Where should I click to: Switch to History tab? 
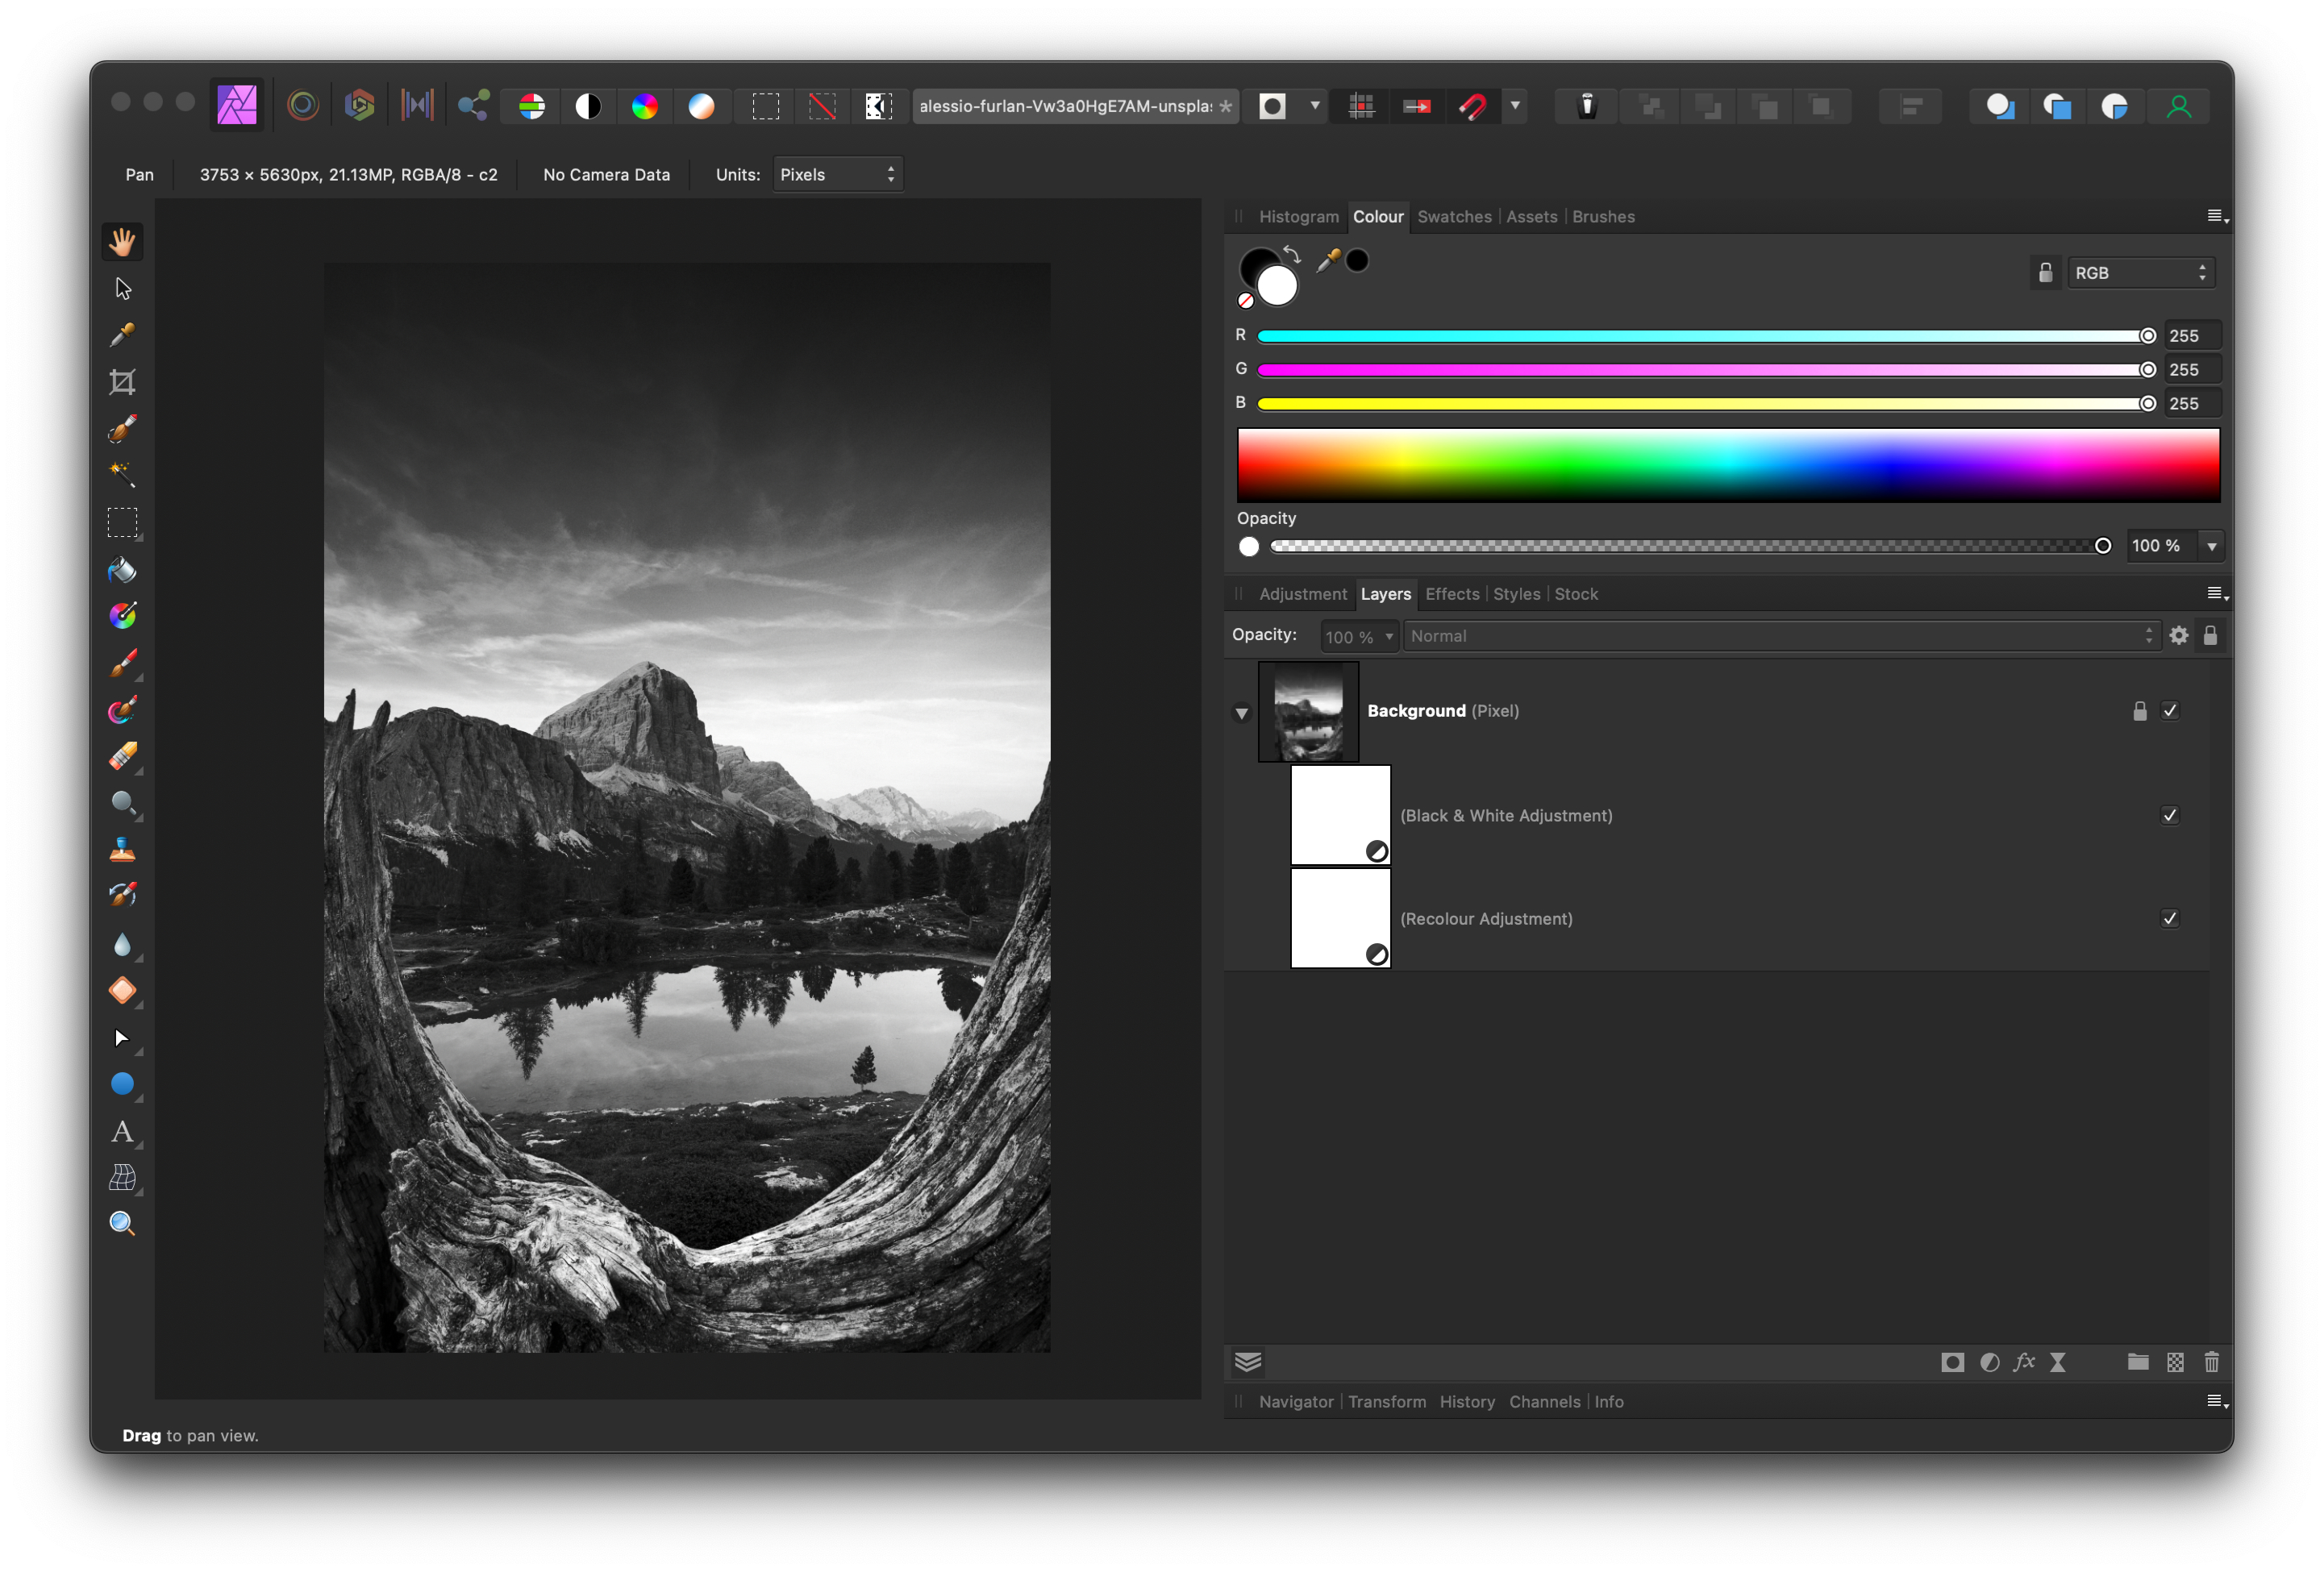[x=1466, y=1402]
